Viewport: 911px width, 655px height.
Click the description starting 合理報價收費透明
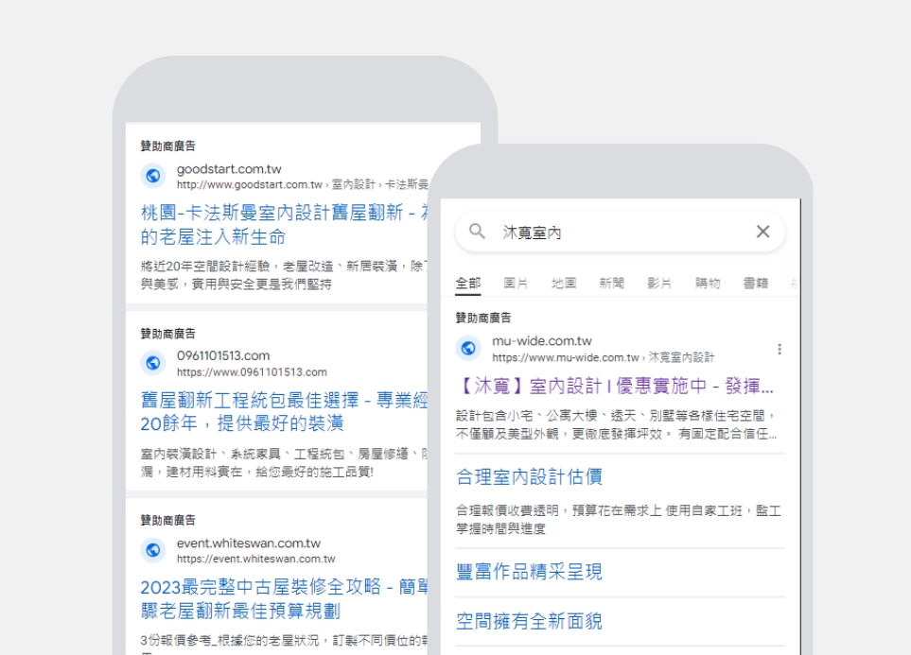(618, 519)
